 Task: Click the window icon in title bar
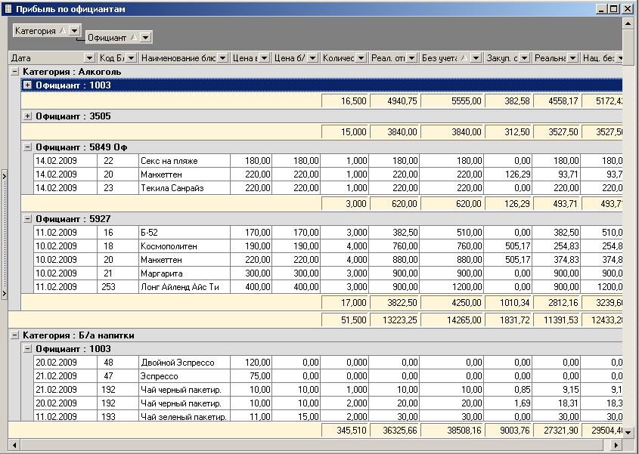tap(8, 9)
